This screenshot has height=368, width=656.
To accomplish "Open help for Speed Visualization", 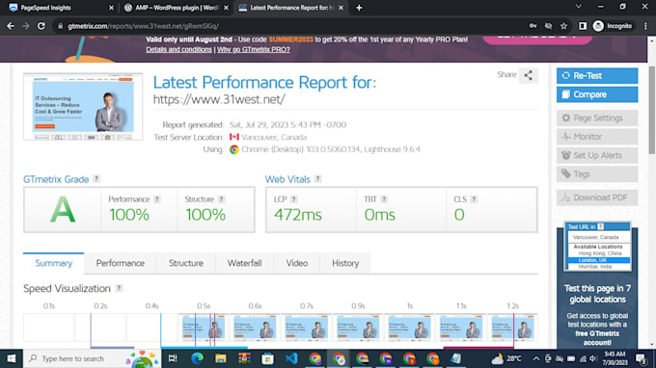I will pyautogui.click(x=120, y=288).
